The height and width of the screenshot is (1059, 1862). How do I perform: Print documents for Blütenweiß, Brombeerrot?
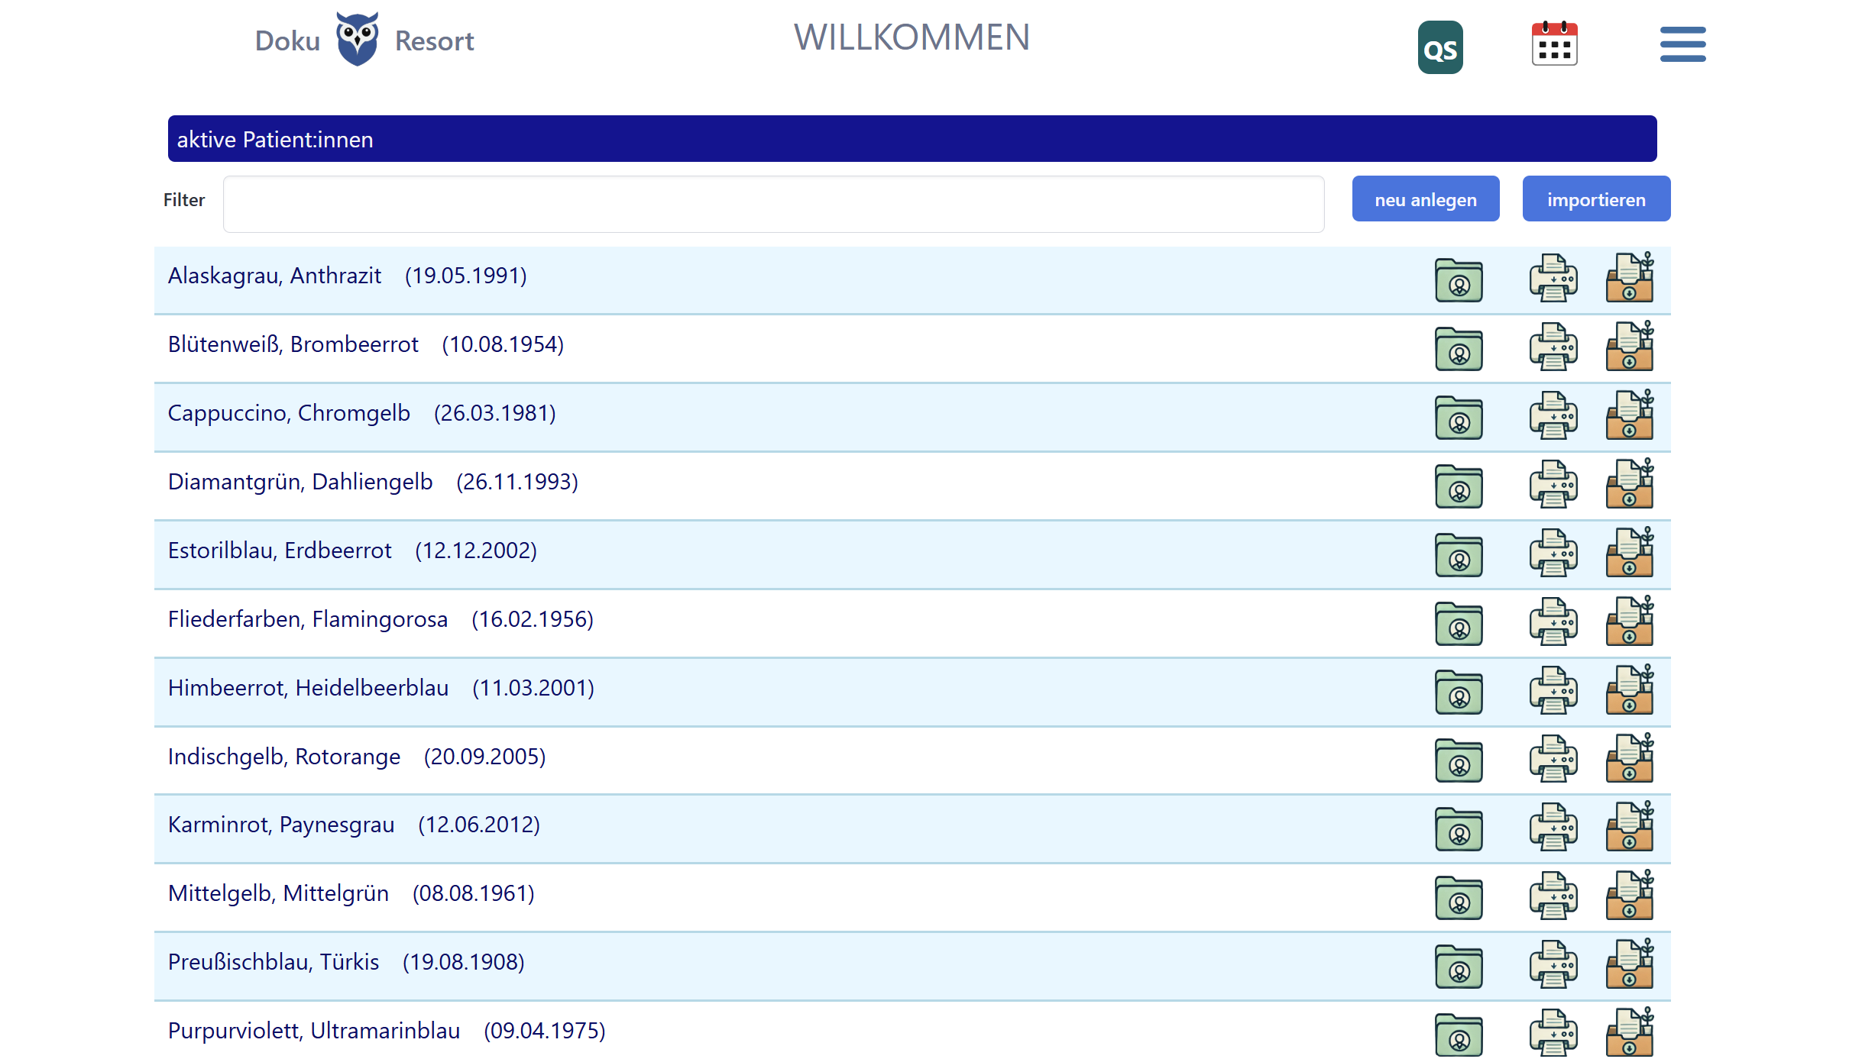pos(1553,347)
